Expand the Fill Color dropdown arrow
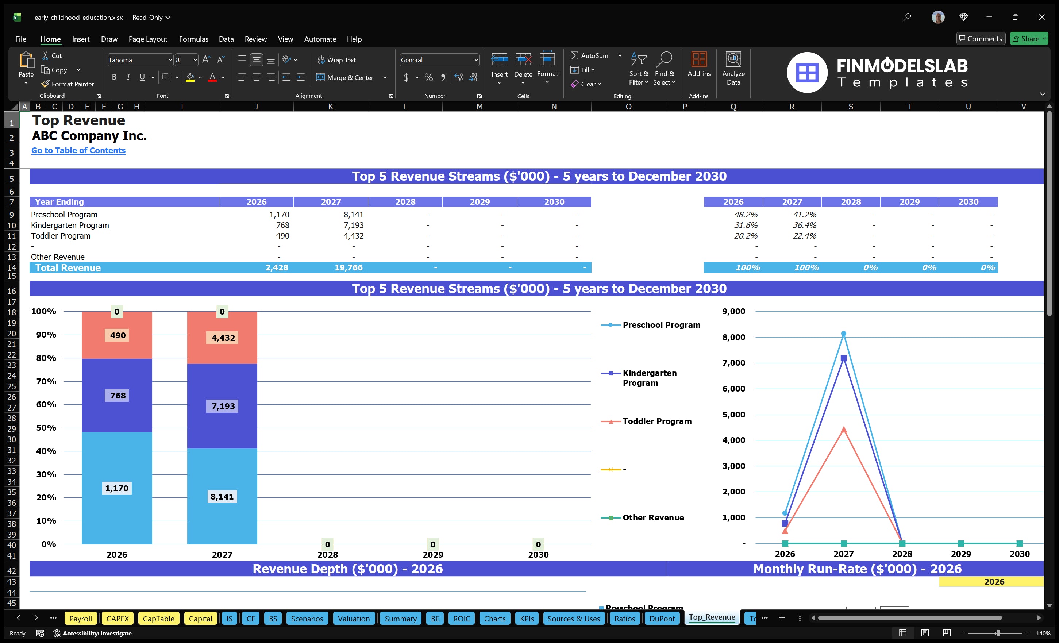1059x643 pixels. [x=200, y=78]
